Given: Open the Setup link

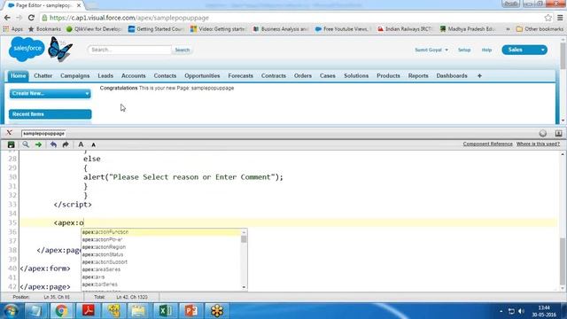Looking at the screenshot, I should click(x=464, y=50).
